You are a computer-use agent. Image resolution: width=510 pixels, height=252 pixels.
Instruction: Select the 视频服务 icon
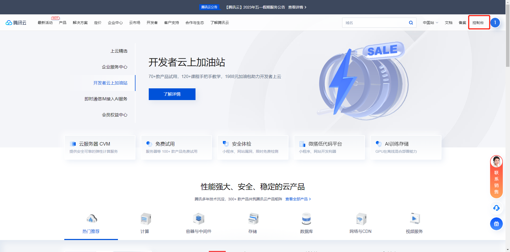415,219
